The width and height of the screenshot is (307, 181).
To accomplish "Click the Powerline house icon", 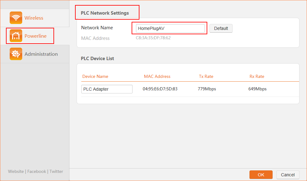I will click(x=16, y=36).
